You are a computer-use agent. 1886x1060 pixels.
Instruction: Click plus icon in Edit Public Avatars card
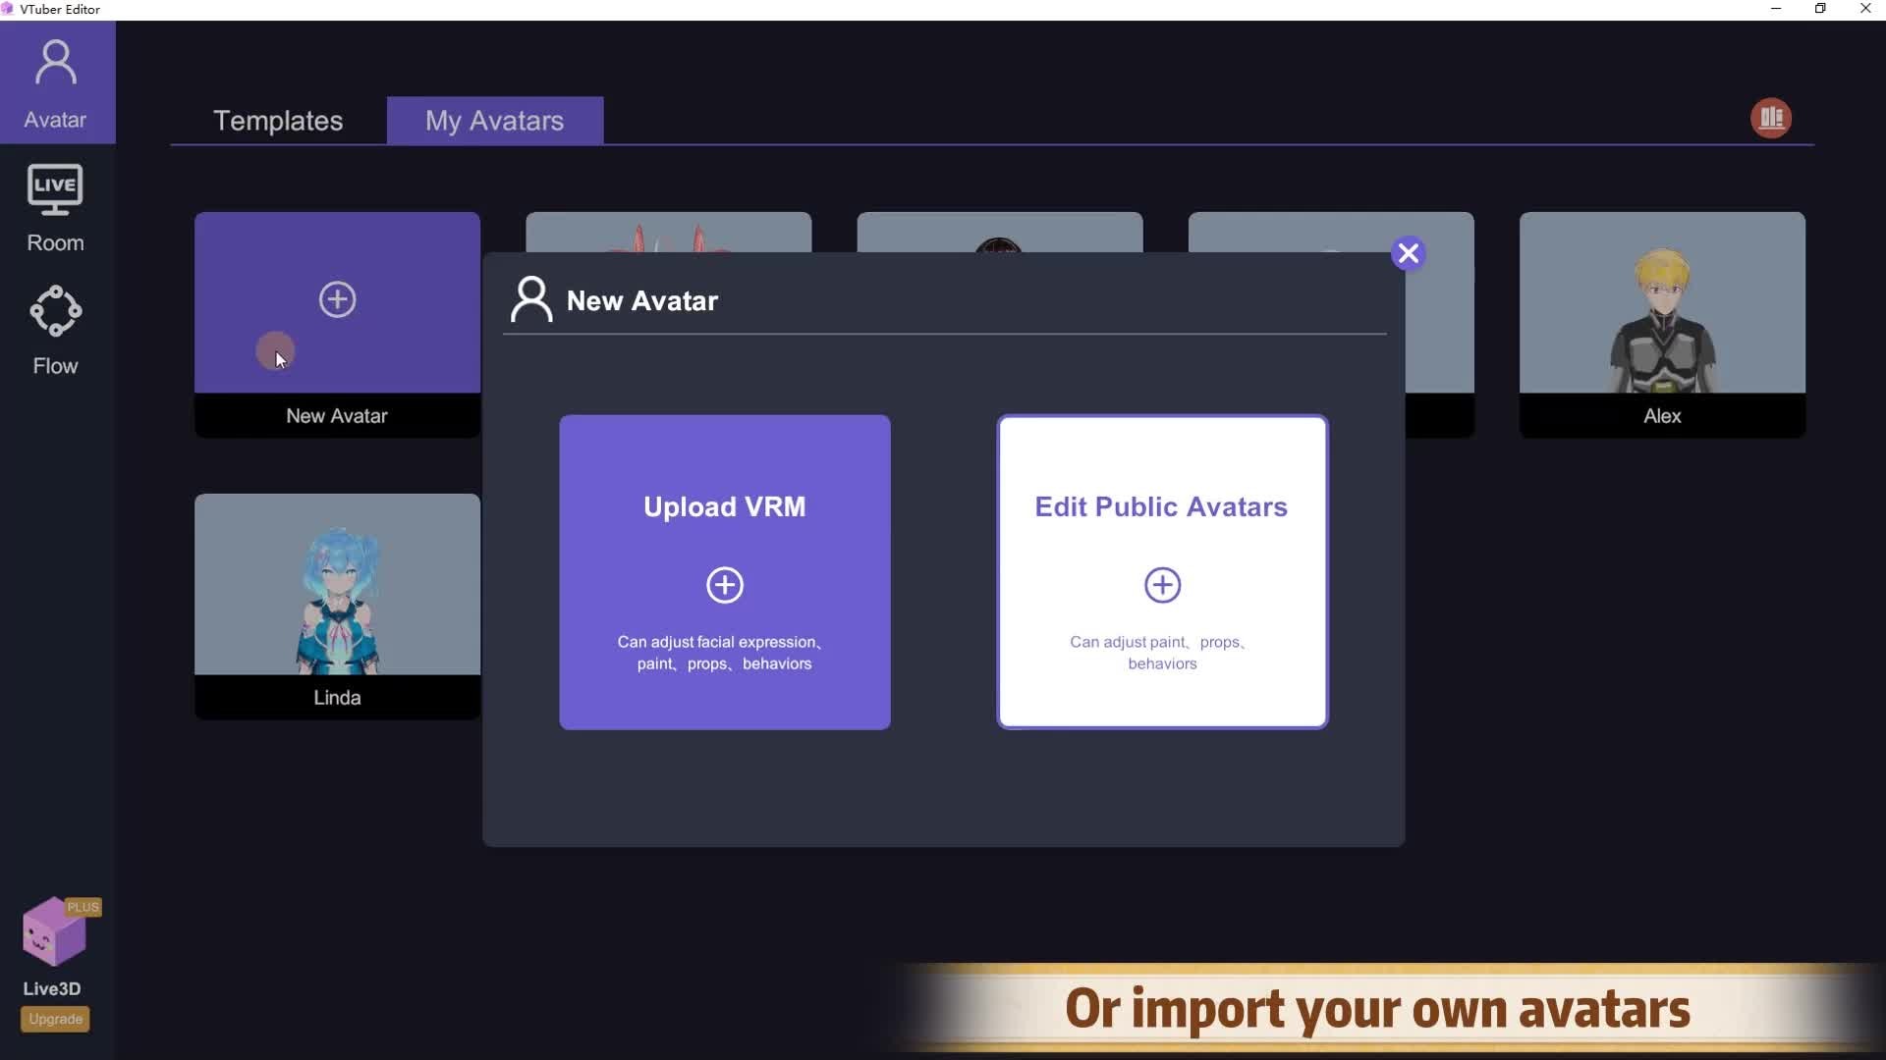click(x=1162, y=585)
